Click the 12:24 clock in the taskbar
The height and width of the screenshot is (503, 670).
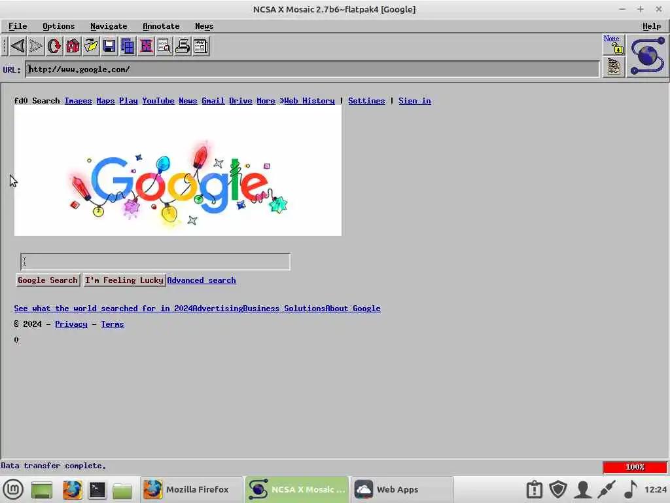pos(656,489)
